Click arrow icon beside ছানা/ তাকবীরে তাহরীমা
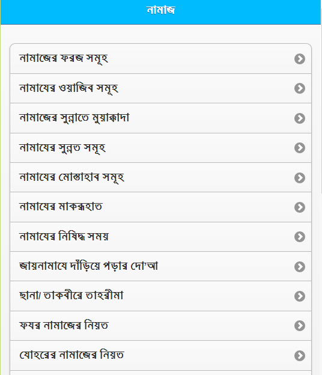Screen dimensions: 322x375 [x=300, y=296]
